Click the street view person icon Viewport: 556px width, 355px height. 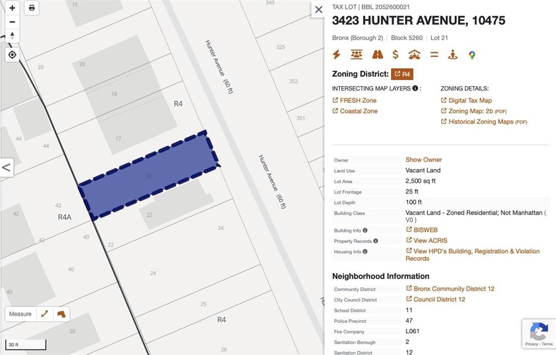(453, 54)
